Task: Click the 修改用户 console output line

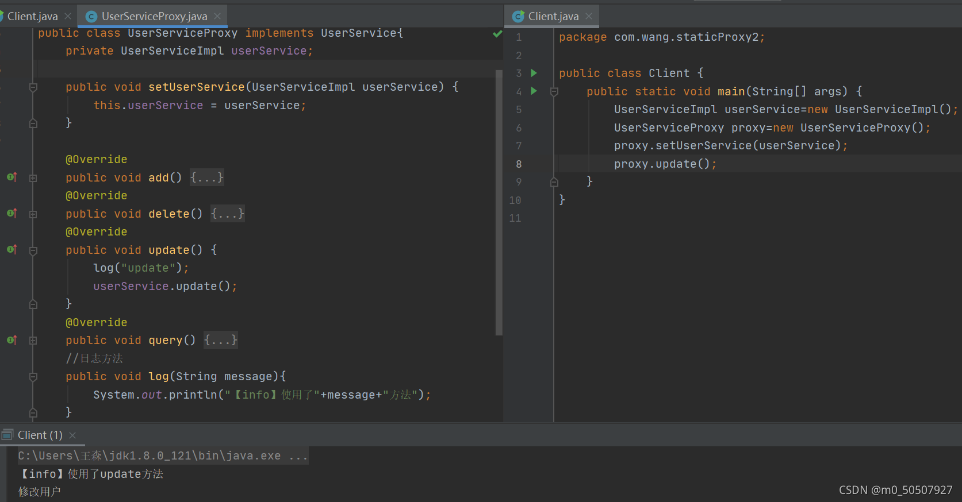Action: [39, 492]
